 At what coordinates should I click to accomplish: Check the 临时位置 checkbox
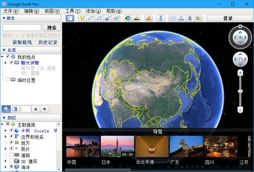(x=8, y=79)
